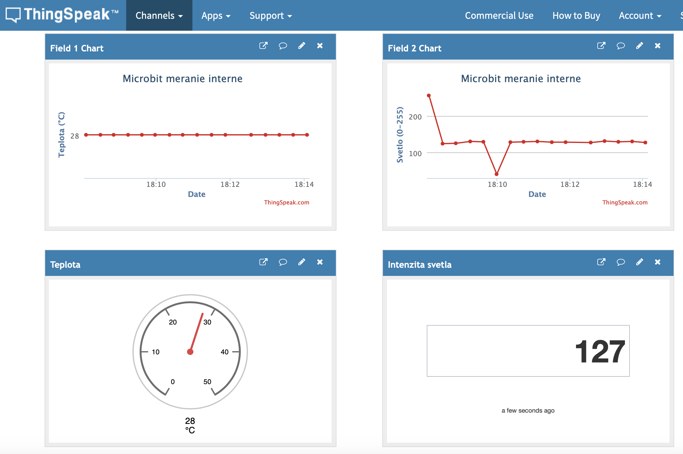This screenshot has width=683, height=454.
Task: Edit Field 2 Chart options with pencil
Action: click(639, 46)
